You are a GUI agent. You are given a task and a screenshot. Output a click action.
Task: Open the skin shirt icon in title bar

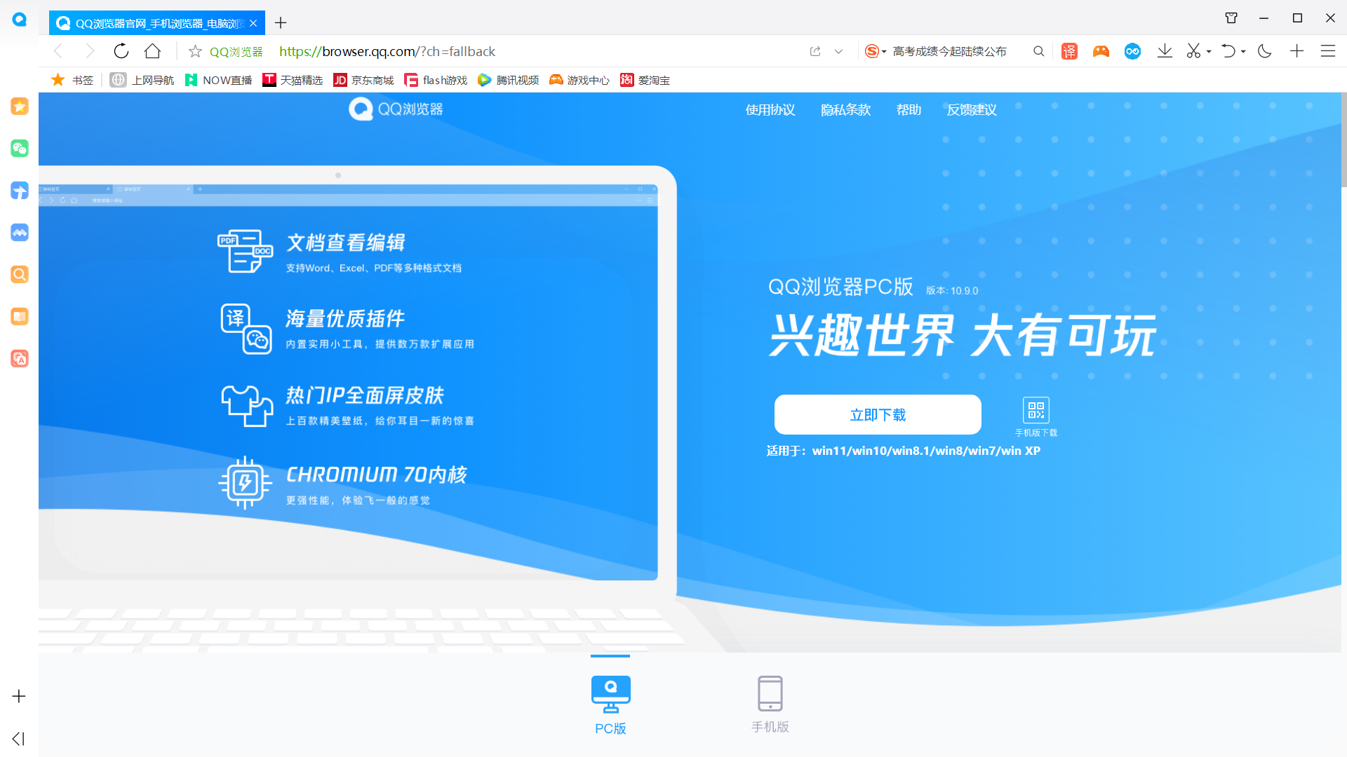[x=1231, y=18]
